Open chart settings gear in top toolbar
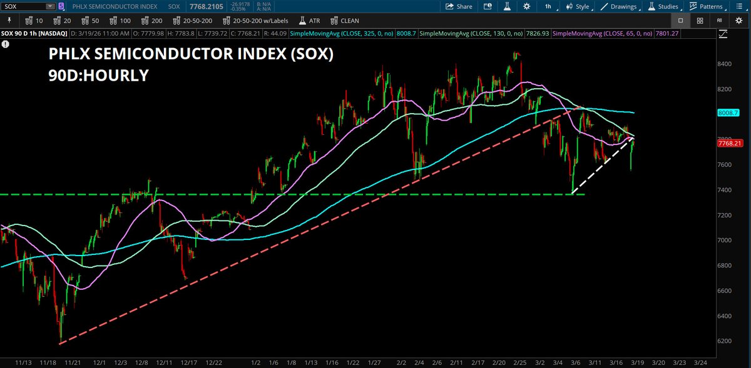The width and height of the screenshot is (751, 368). pyautogui.click(x=526, y=6)
